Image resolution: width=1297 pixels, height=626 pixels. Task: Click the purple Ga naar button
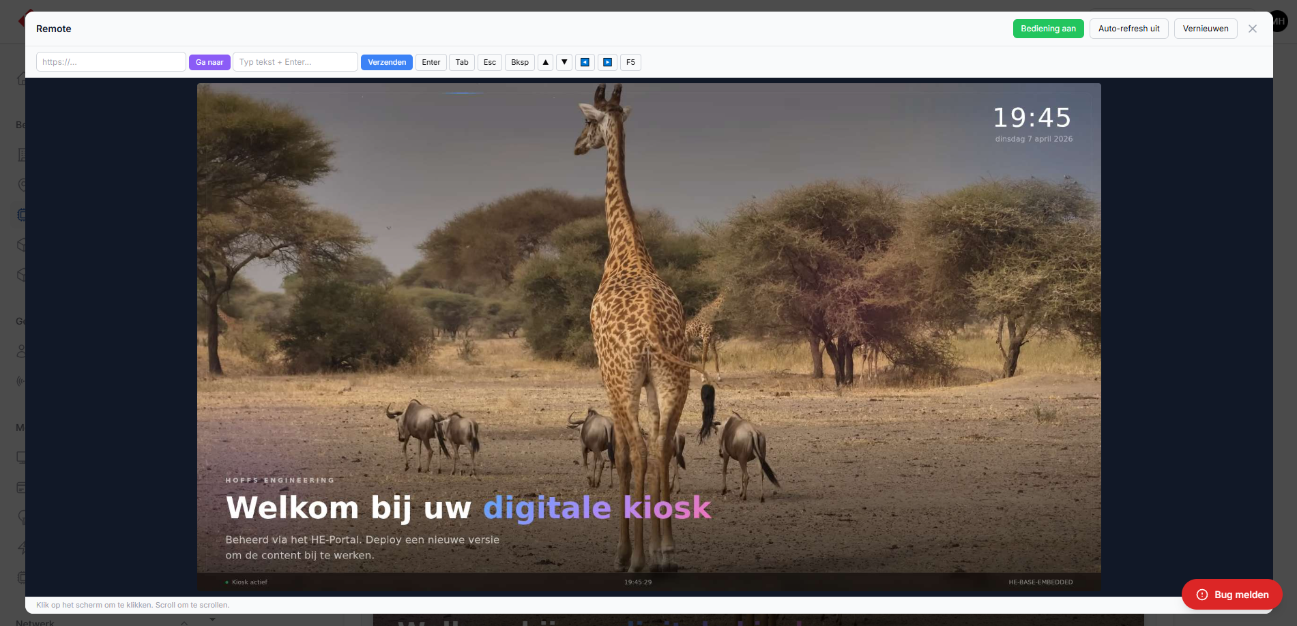(x=209, y=62)
